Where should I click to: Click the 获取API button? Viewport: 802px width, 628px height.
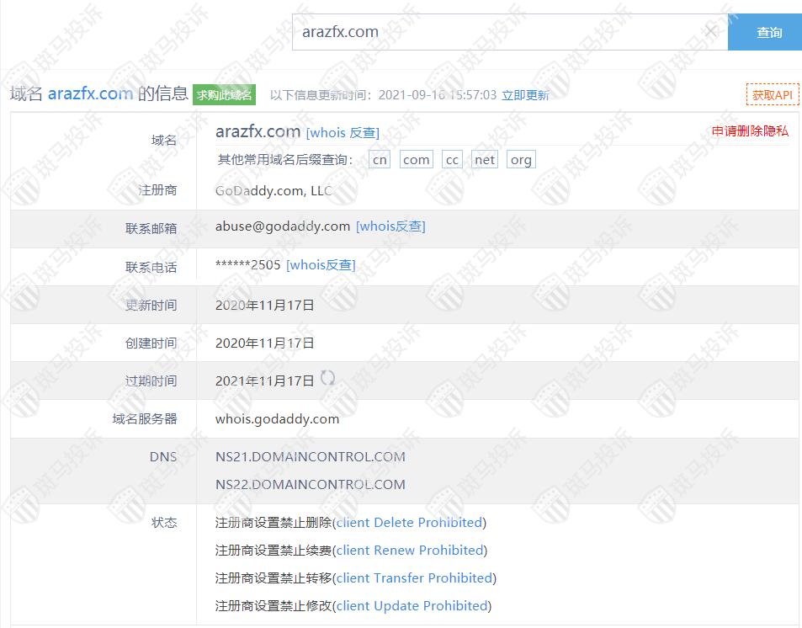pyautogui.click(x=772, y=95)
